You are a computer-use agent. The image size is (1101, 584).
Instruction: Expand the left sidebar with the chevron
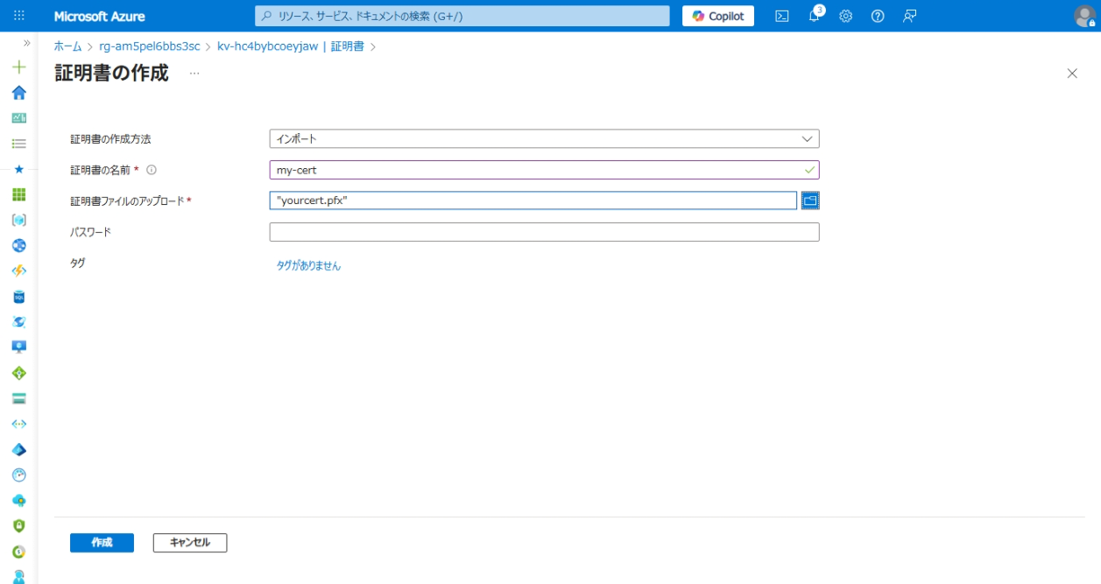pyautogui.click(x=26, y=43)
